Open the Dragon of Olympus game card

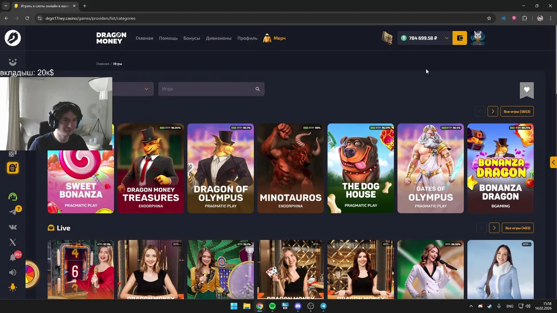coord(221,169)
